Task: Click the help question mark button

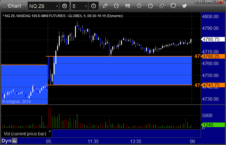Action: click(198, 2)
